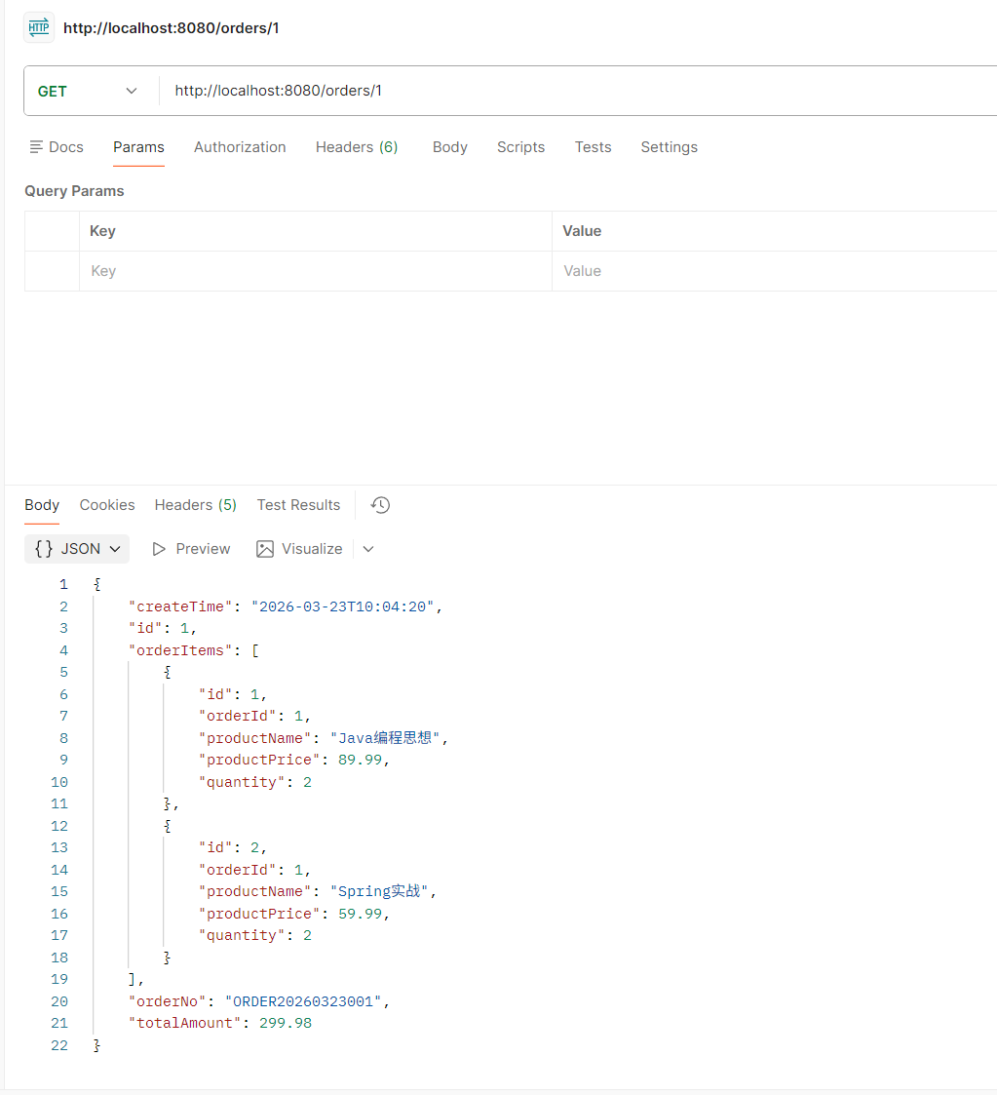This screenshot has width=997, height=1095.
Task: Open the Test Results tab
Action: [x=298, y=505]
